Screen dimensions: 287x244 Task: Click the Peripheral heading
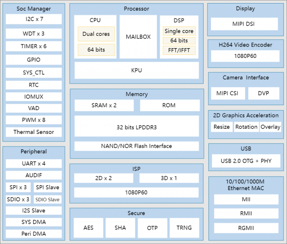pos(34,152)
